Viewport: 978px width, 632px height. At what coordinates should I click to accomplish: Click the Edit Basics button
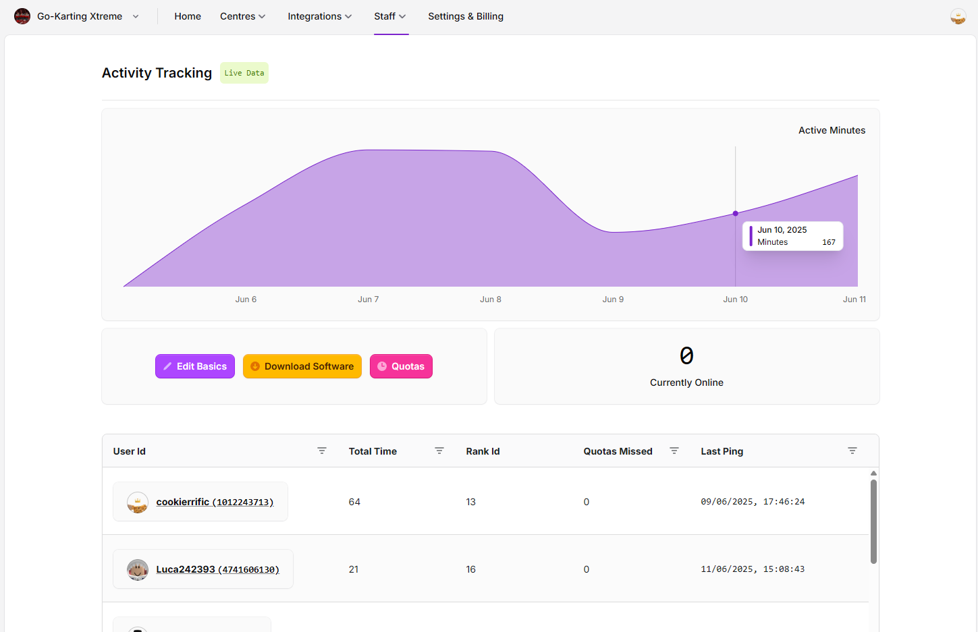195,366
